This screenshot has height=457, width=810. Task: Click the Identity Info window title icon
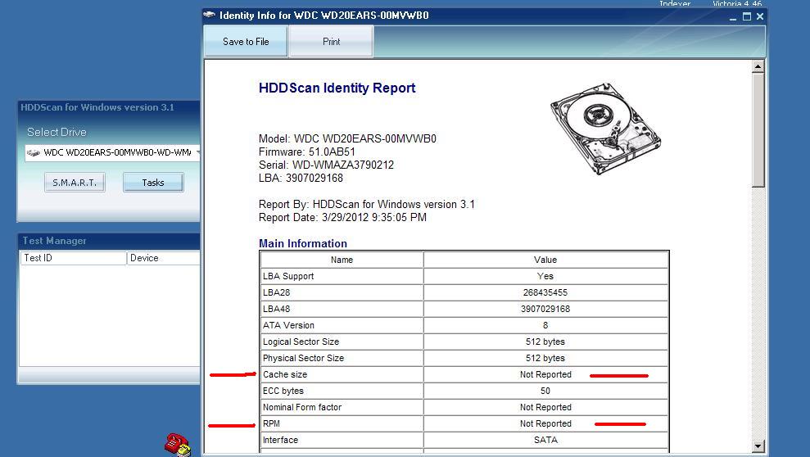coord(209,15)
